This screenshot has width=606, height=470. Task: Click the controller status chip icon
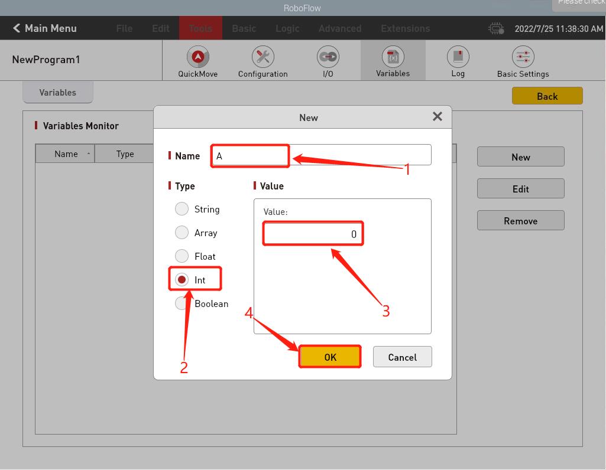pos(496,28)
